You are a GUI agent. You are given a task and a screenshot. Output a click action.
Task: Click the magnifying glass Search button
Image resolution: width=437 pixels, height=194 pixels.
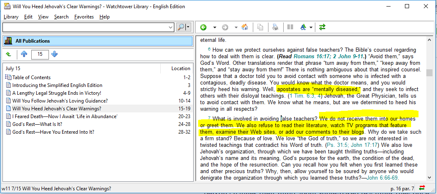(181, 27)
